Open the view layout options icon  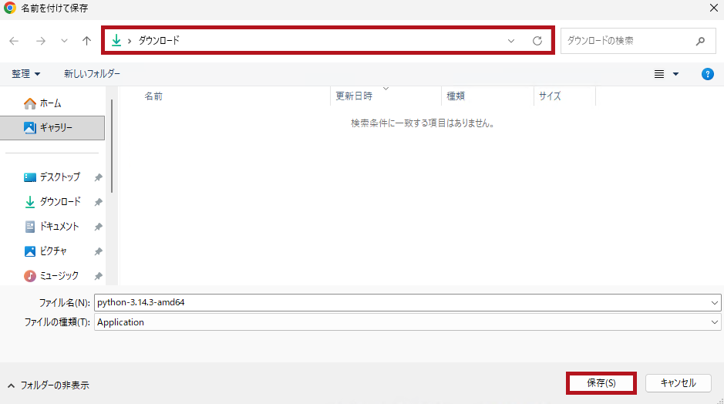(659, 74)
